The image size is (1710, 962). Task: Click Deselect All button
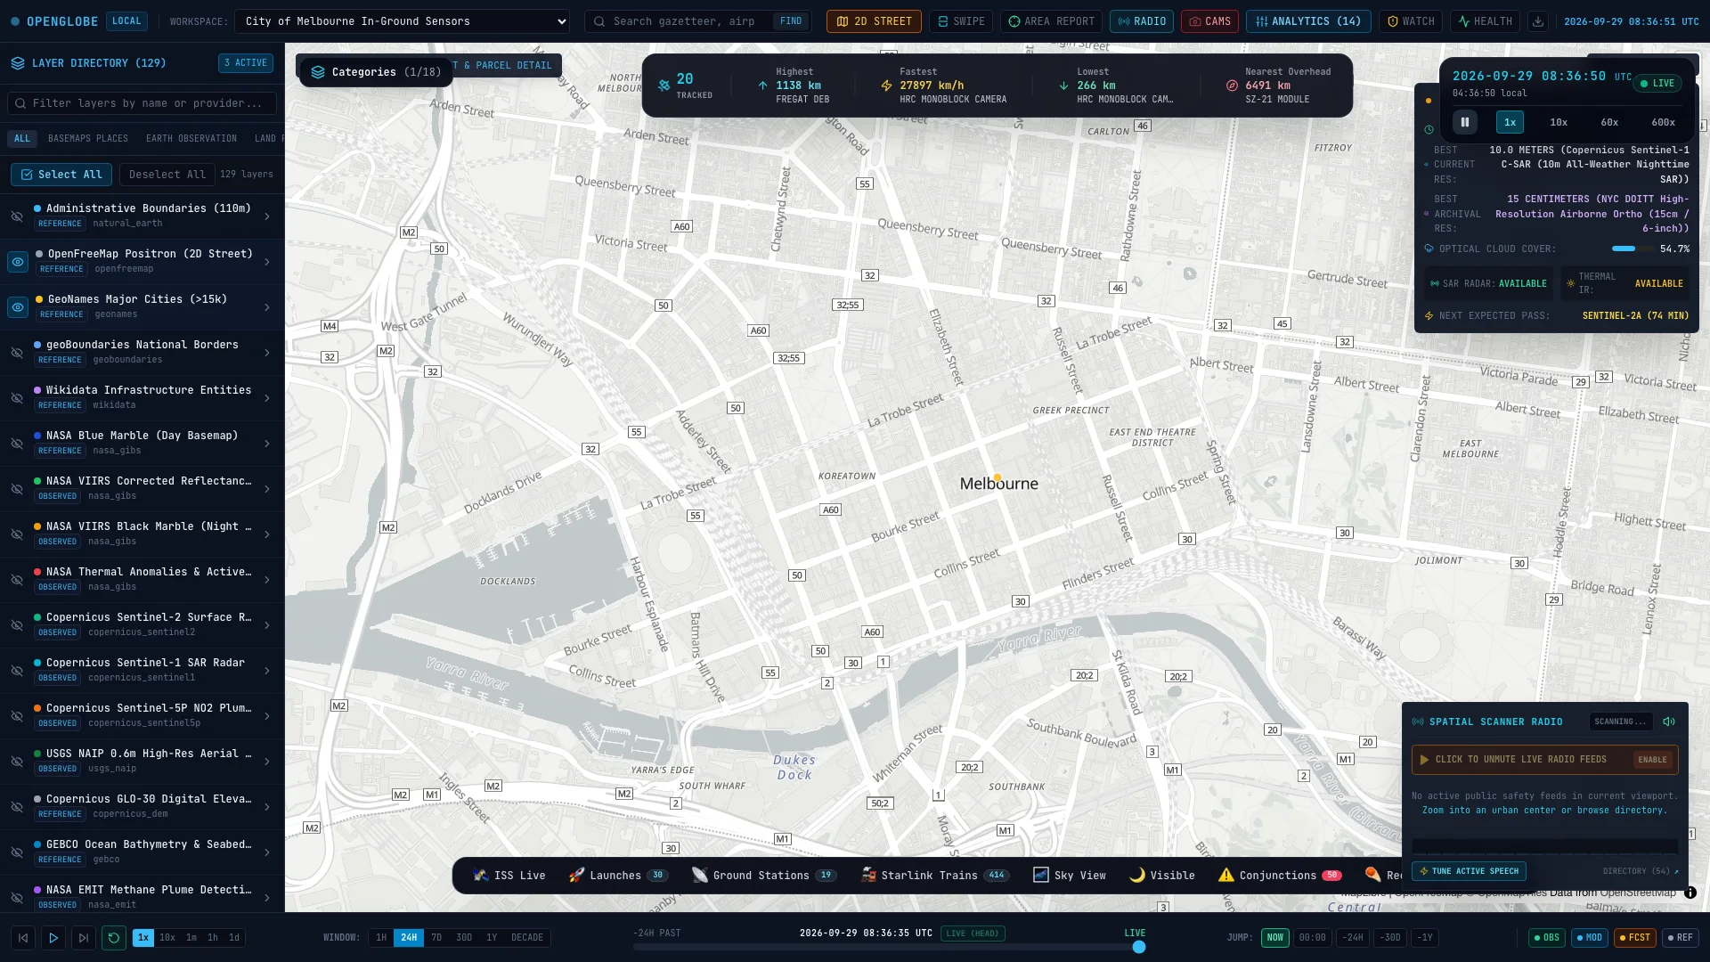(x=167, y=175)
